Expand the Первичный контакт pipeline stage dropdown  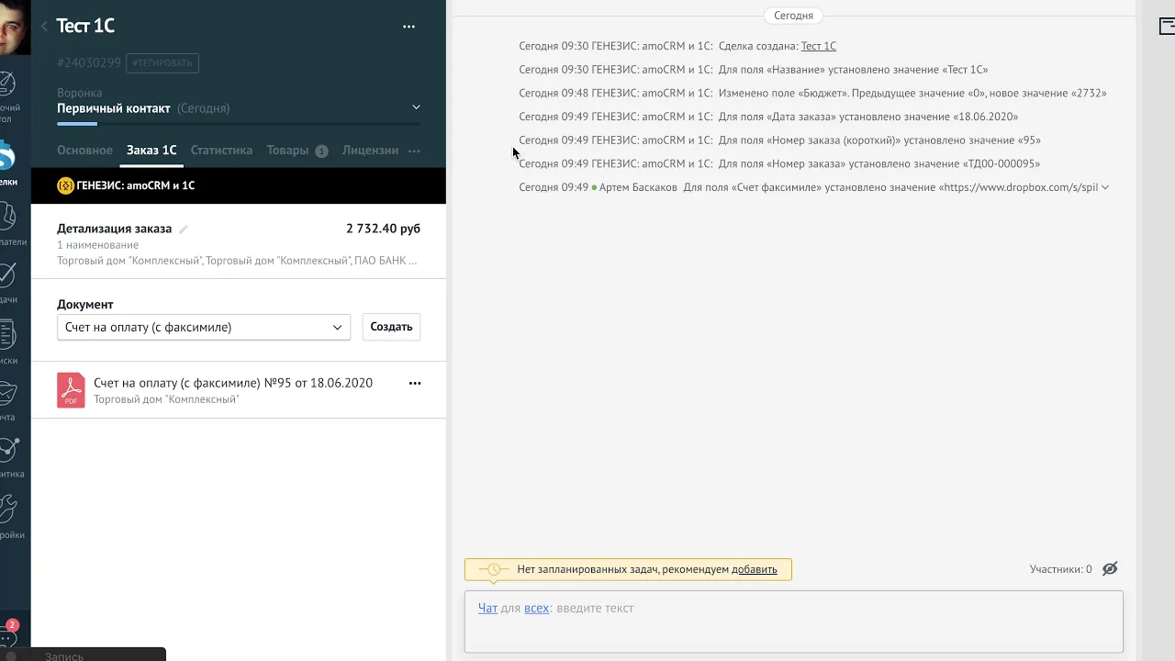point(416,107)
